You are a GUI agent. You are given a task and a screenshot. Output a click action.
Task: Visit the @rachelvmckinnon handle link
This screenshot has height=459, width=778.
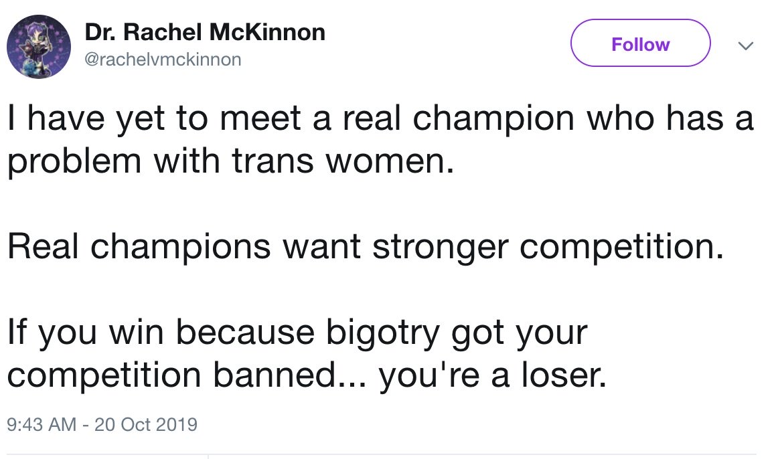pyautogui.click(x=163, y=60)
